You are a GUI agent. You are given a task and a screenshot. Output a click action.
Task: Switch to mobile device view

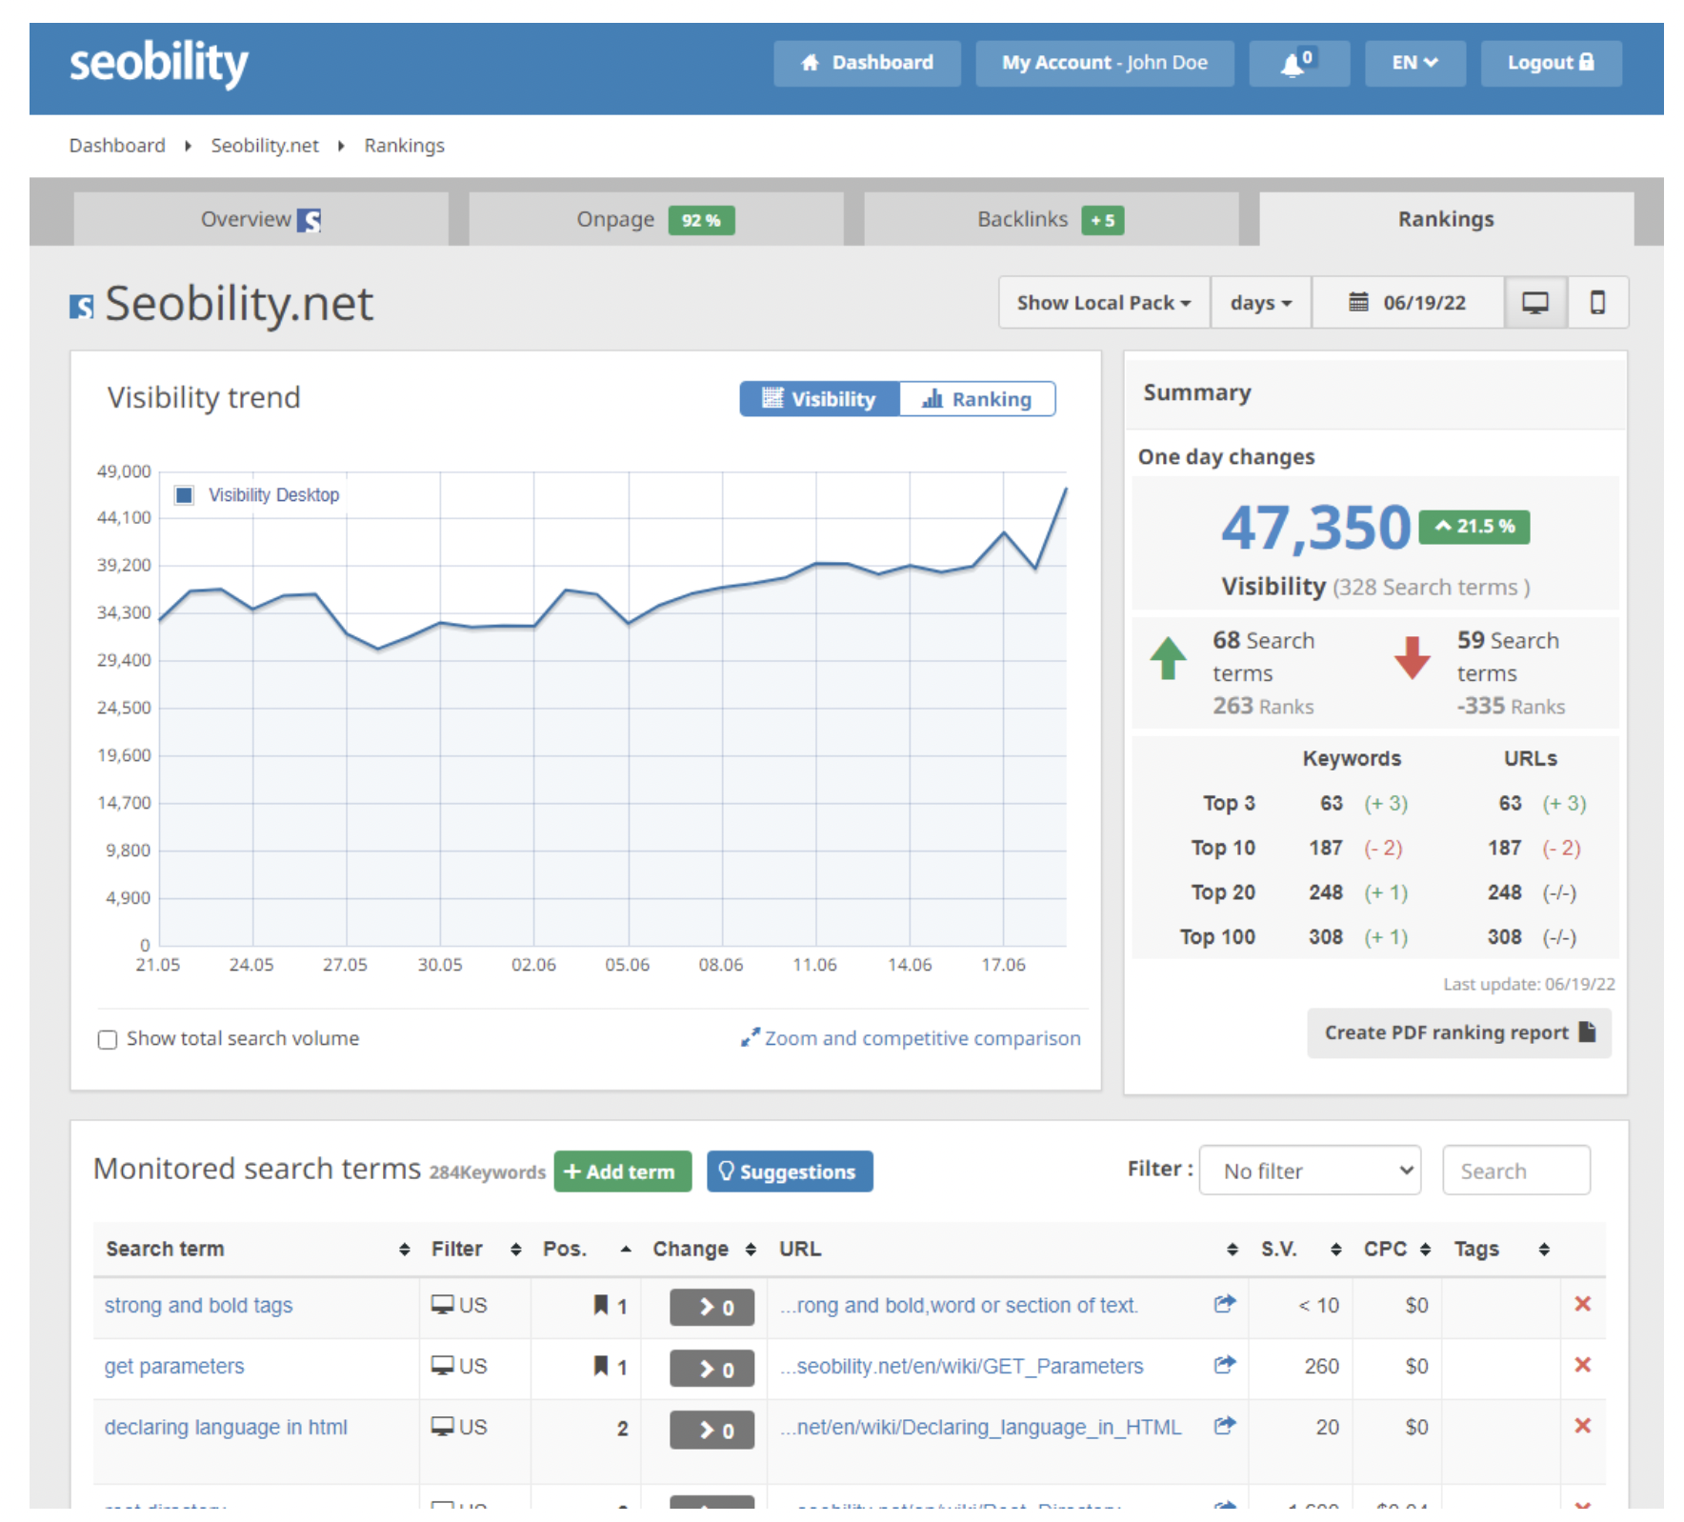pyautogui.click(x=1597, y=303)
